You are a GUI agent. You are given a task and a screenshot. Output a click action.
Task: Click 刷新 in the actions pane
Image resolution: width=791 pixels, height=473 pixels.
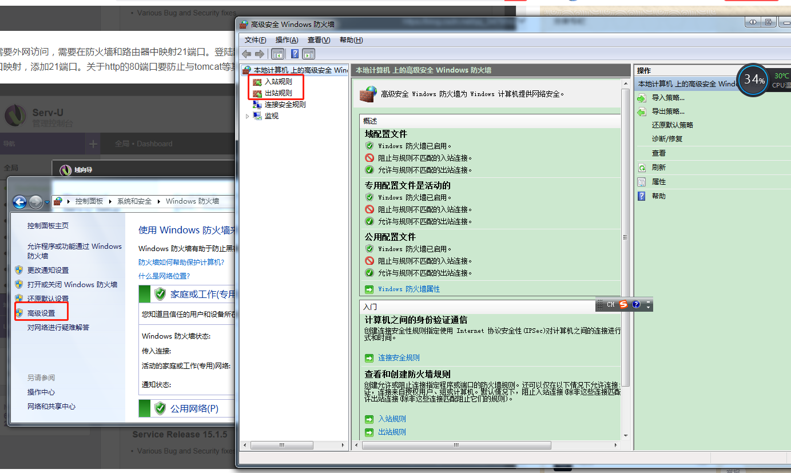(x=658, y=168)
